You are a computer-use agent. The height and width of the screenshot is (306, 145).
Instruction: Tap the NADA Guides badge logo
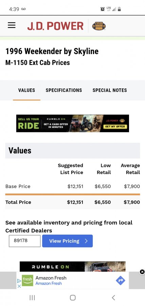[99, 26]
